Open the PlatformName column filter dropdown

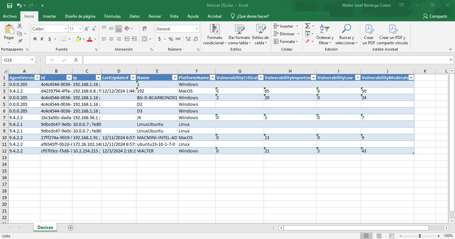(212, 78)
